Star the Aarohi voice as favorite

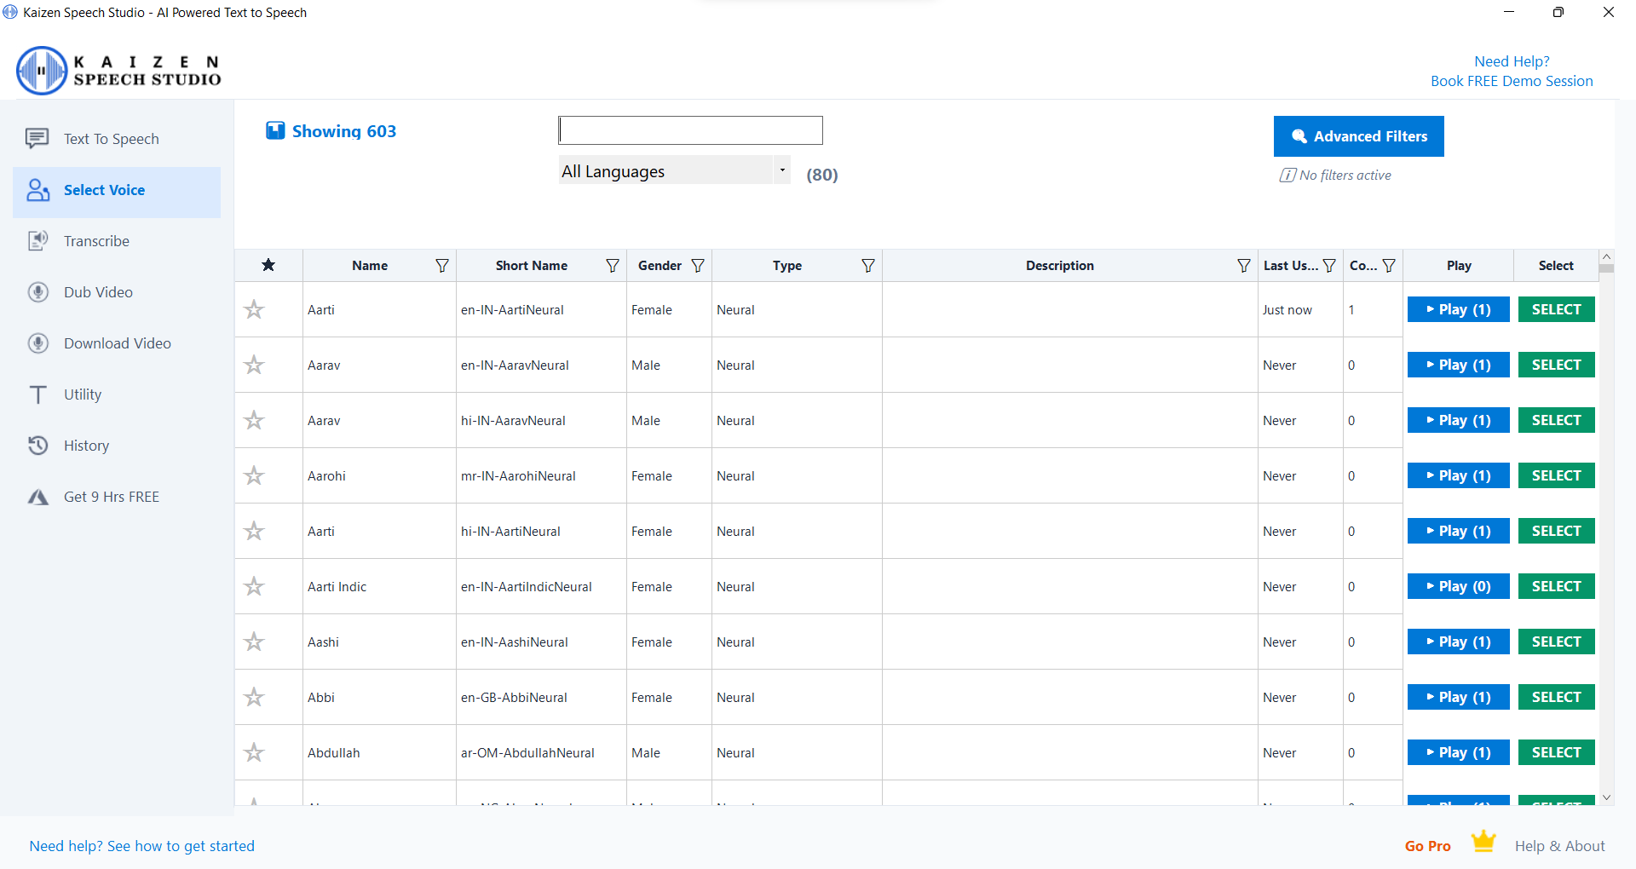254,476
